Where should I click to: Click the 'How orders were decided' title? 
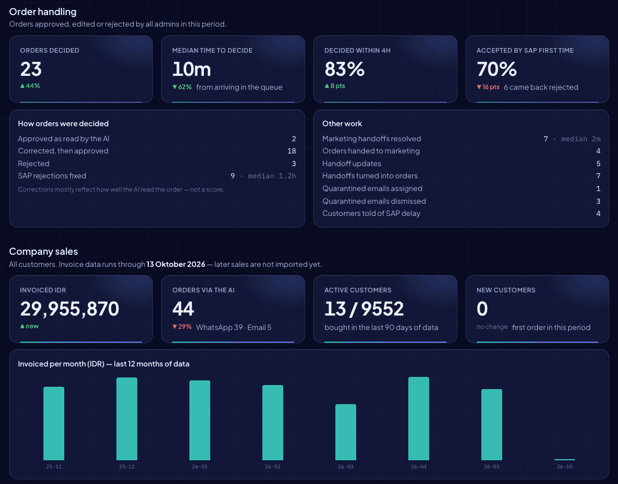(63, 124)
